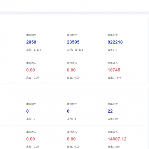
Task: Click the 22 yearly enrollment value
Action: pos(110,111)
